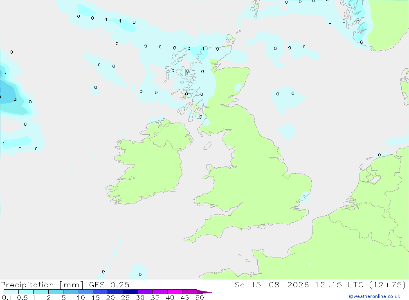Click the 0.5–1 mm legend color swatch

tap(26, 292)
